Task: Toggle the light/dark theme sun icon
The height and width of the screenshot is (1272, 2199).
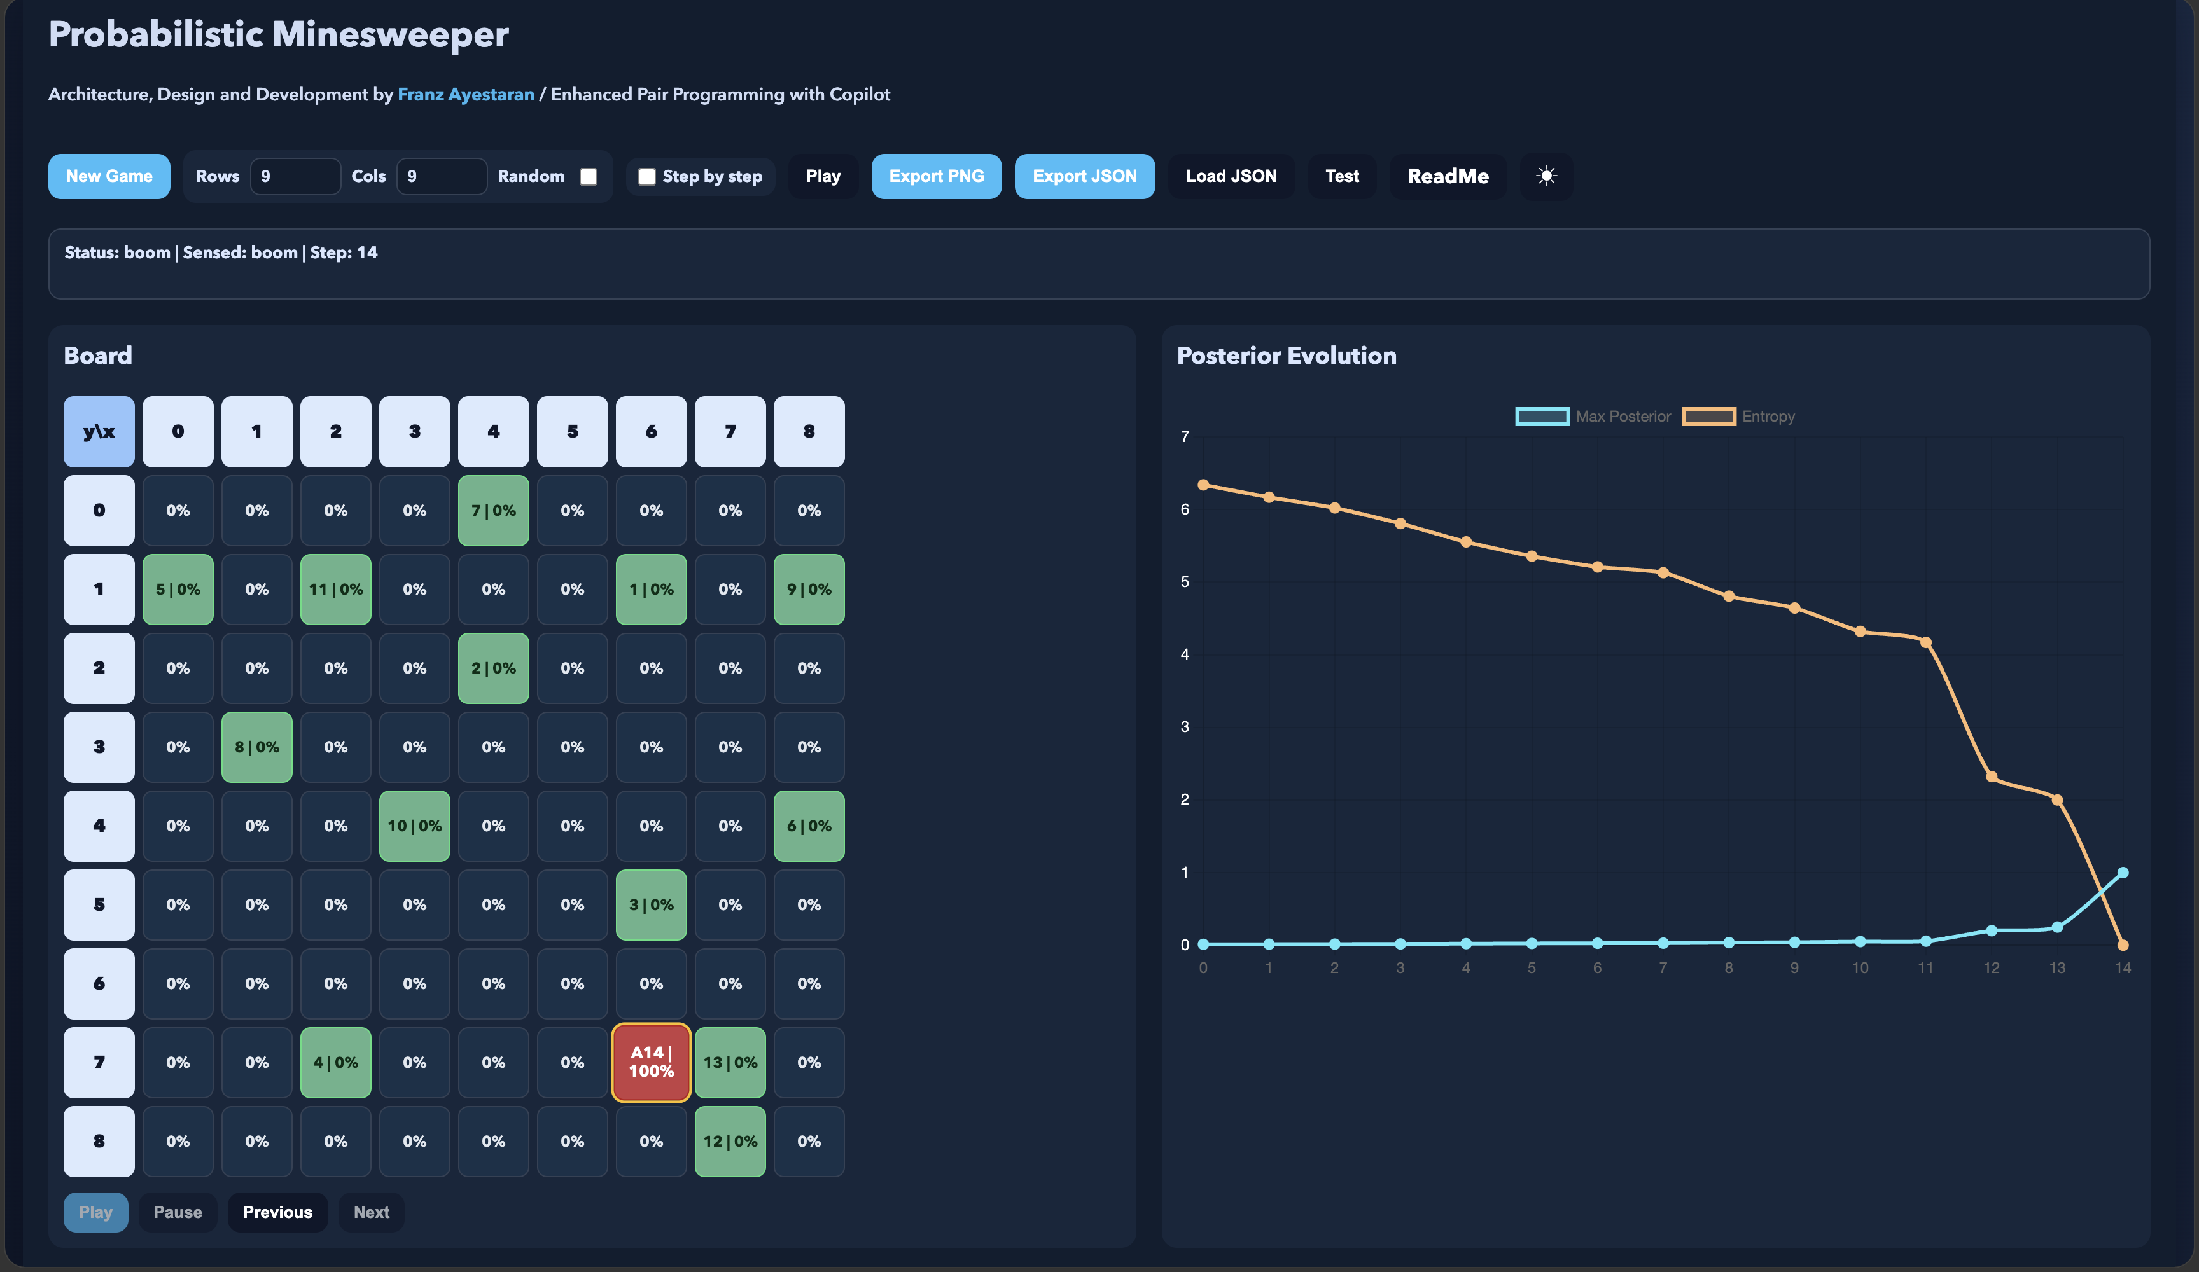Action: (x=1546, y=176)
